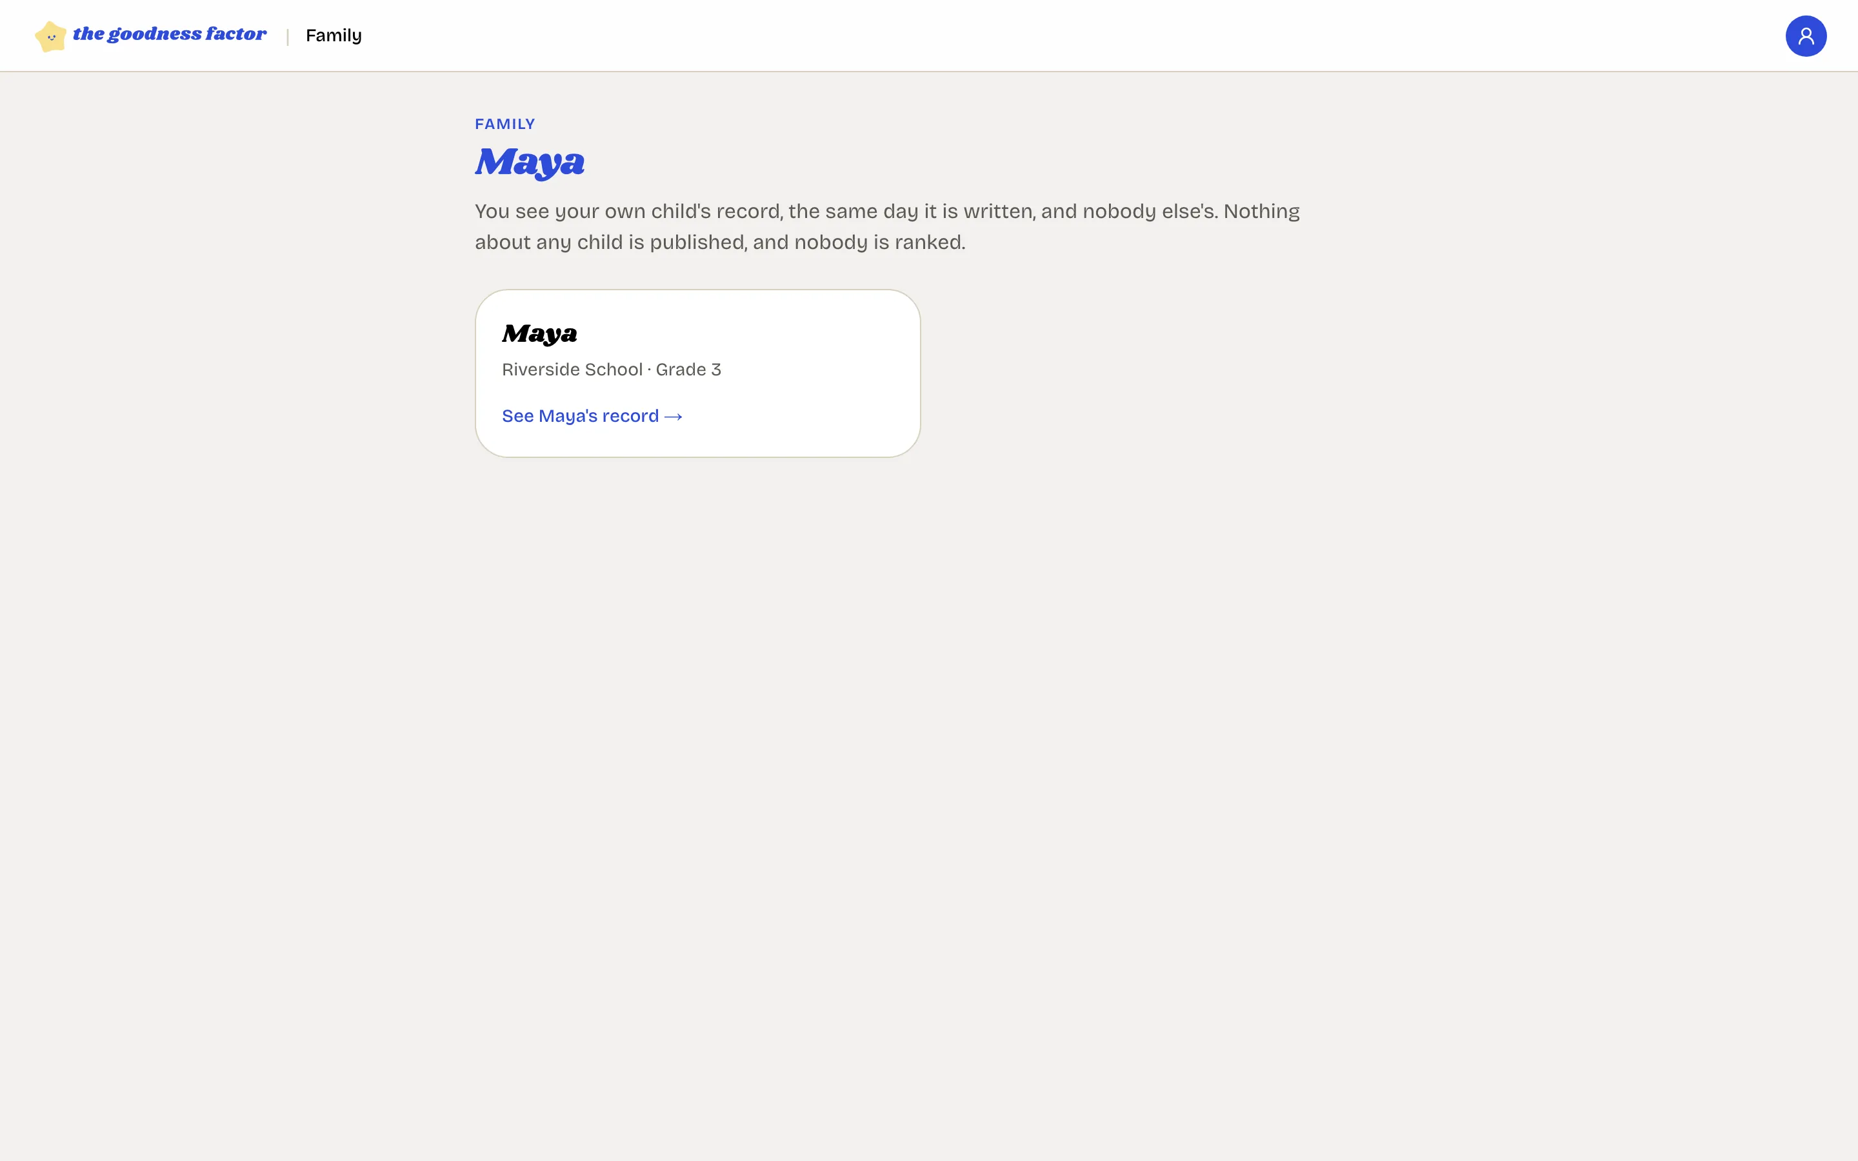Image resolution: width=1858 pixels, height=1161 pixels.
Task: Click the empty header area left of the avatar
Action: click(1075, 36)
